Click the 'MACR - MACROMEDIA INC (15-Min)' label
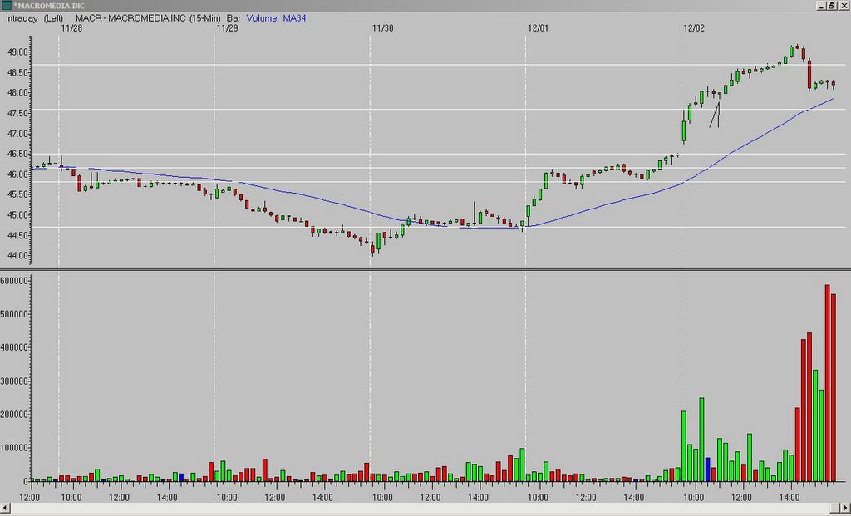 click(x=148, y=18)
